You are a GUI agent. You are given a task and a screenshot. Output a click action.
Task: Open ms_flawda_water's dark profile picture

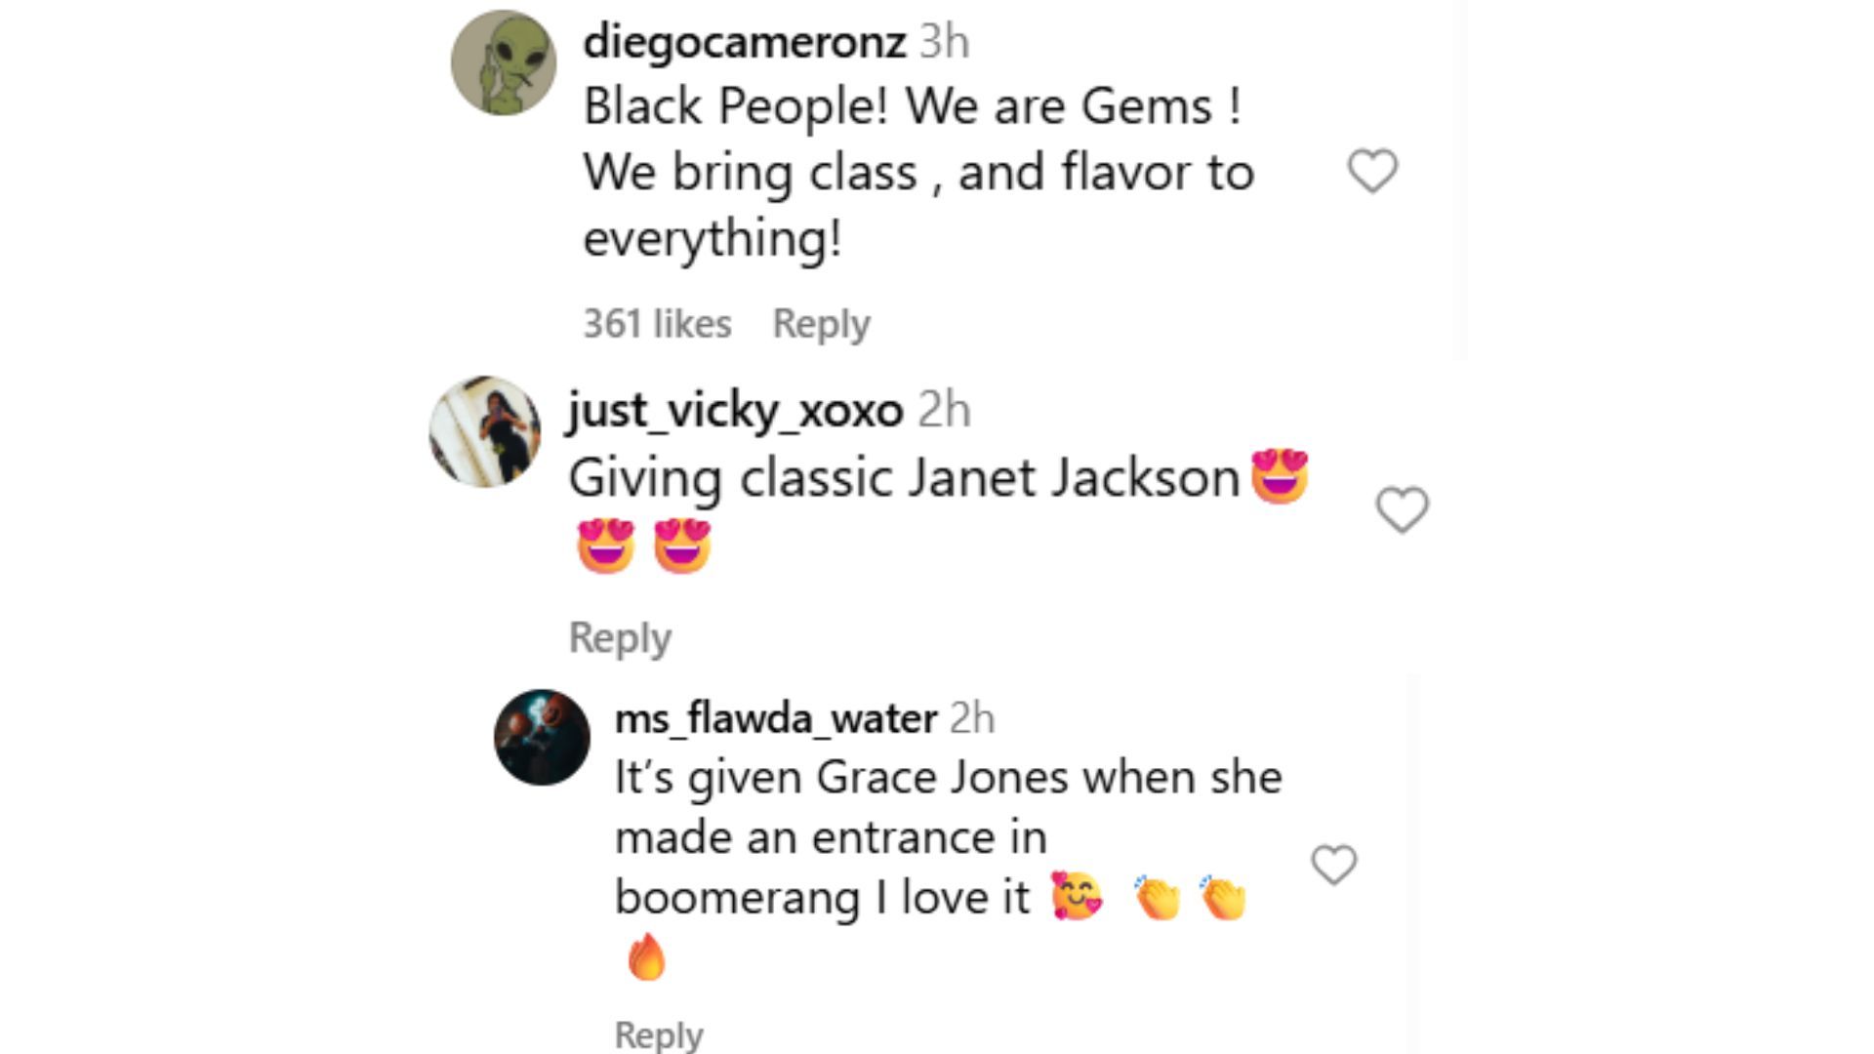(542, 737)
